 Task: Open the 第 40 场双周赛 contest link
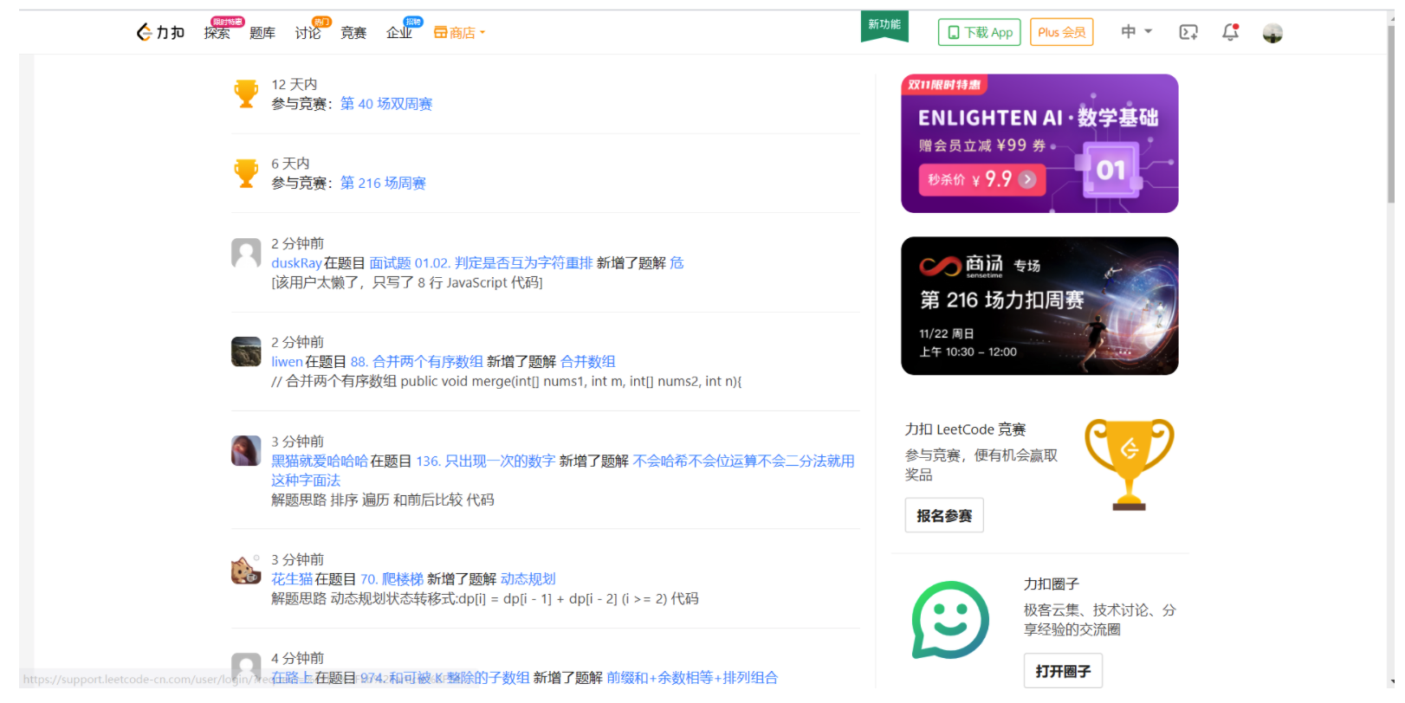[x=386, y=104]
